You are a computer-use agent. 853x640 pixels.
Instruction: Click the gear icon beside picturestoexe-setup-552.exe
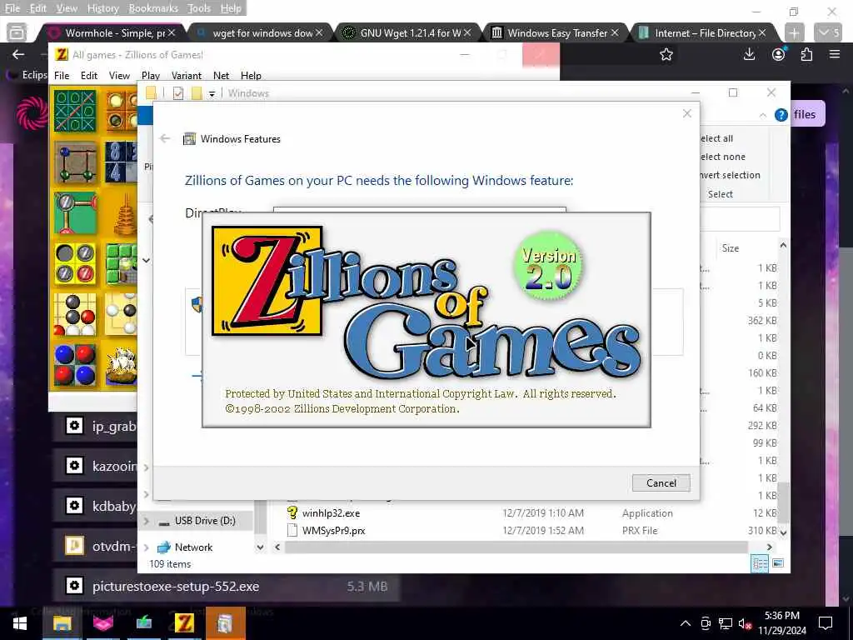(x=74, y=586)
